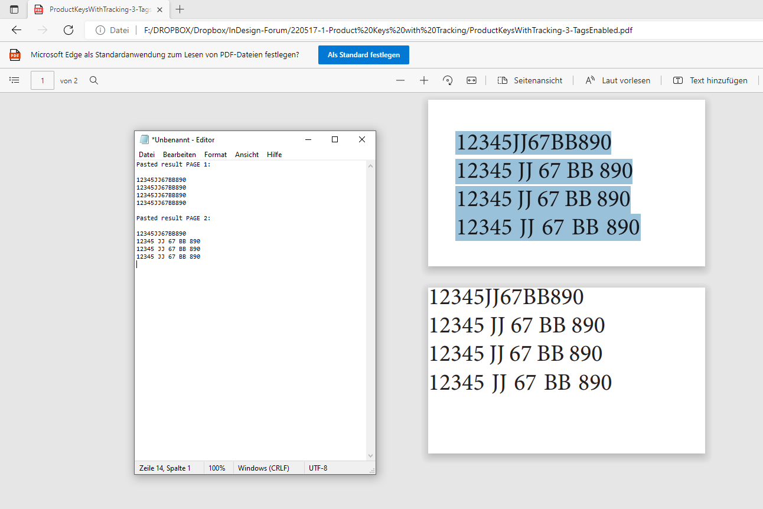Click in the page number input field
This screenshot has height=509, width=763.
tap(42, 80)
